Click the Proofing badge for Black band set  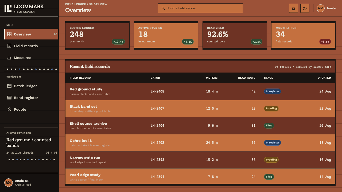coord(271,109)
